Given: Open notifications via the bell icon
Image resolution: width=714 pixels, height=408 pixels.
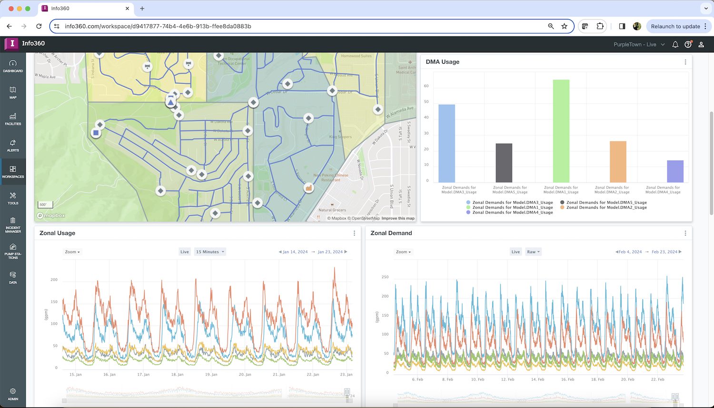Looking at the screenshot, I should tap(675, 44).
